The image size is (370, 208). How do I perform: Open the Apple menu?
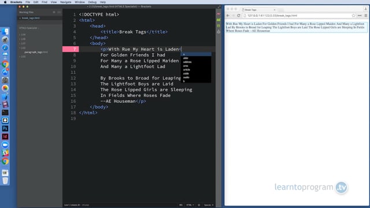coord(5,2)
